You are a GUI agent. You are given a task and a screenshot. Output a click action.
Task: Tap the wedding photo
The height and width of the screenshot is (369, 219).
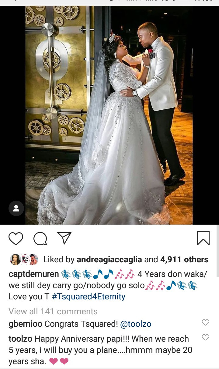109,115
